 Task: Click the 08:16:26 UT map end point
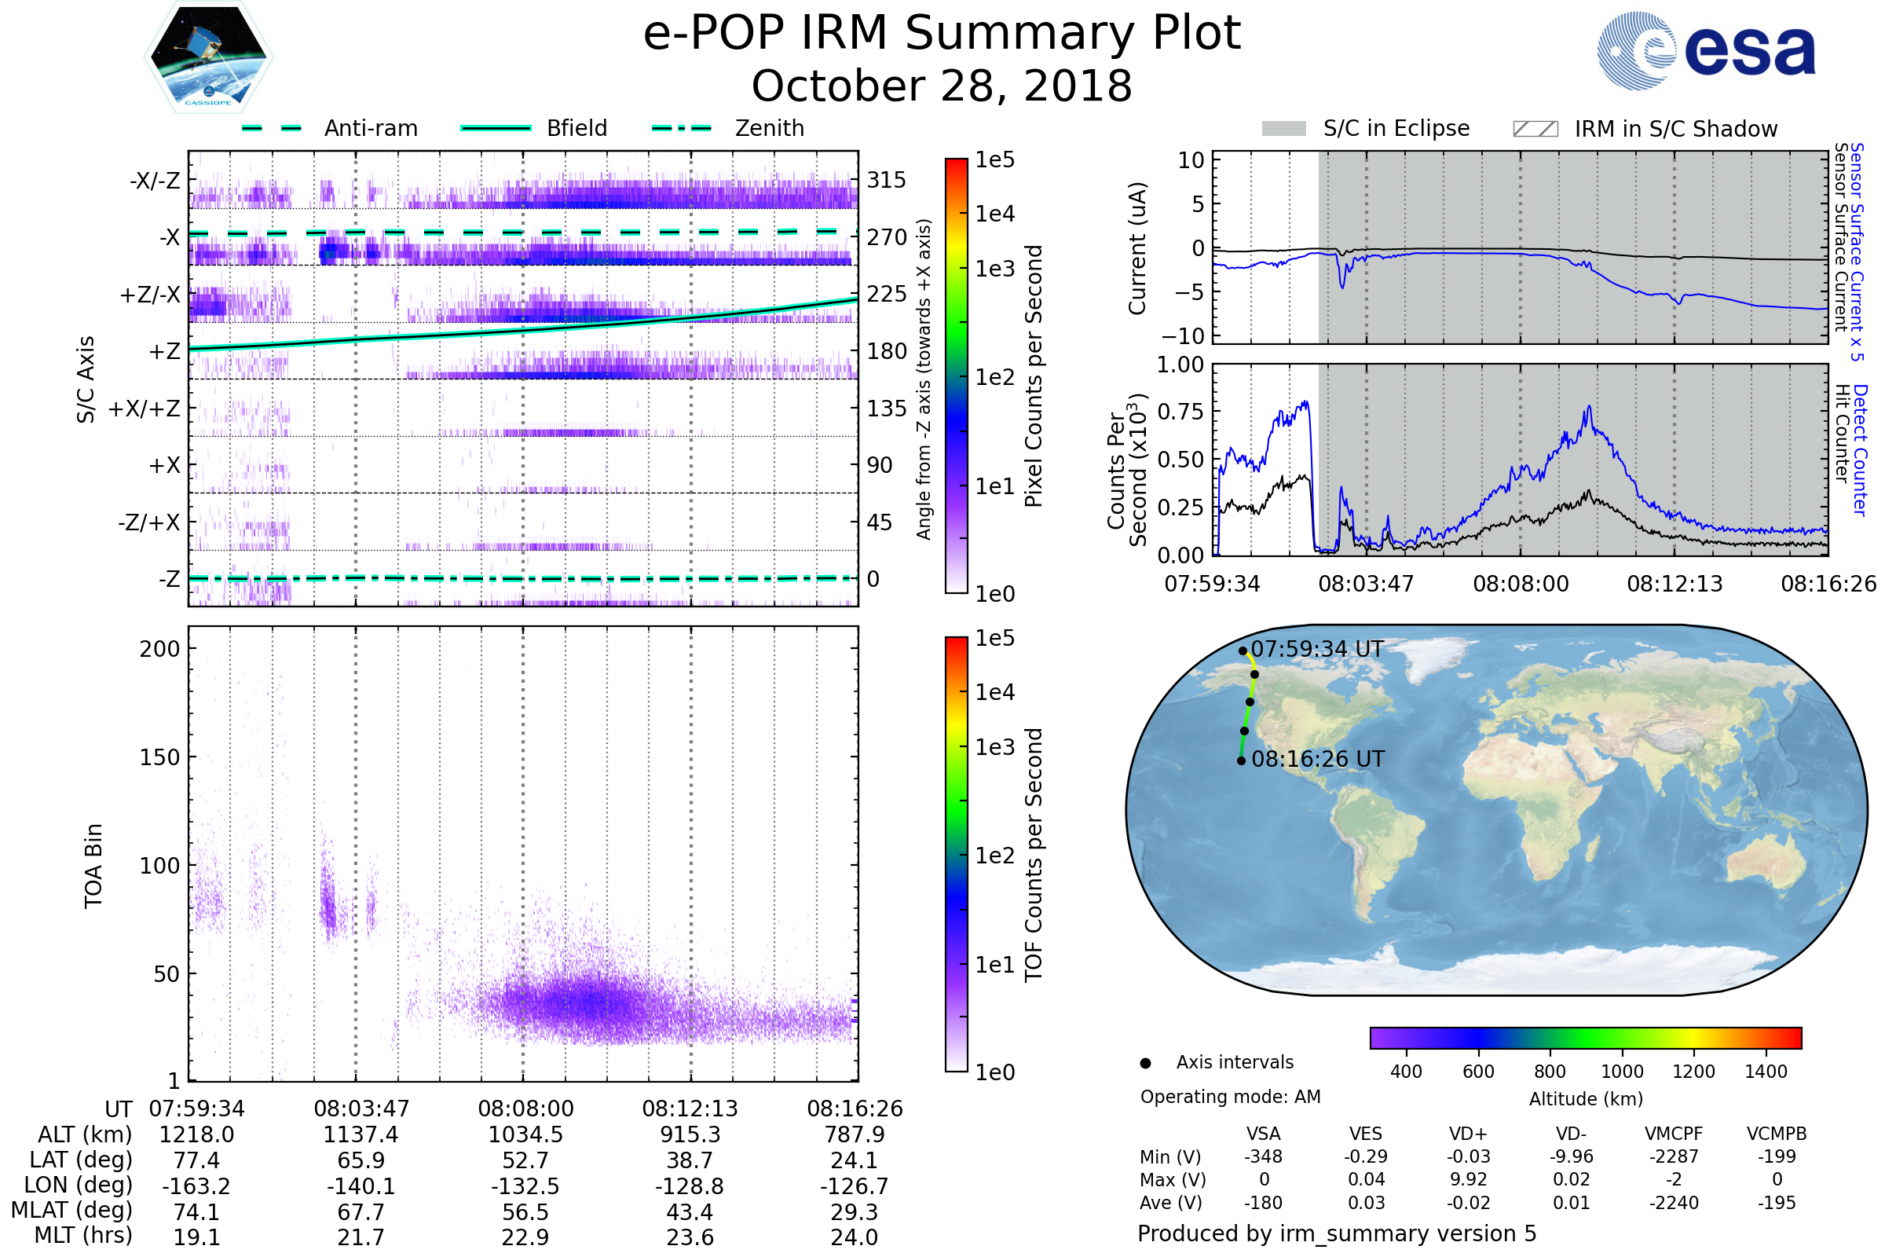pos(1241,760)
